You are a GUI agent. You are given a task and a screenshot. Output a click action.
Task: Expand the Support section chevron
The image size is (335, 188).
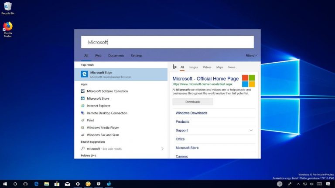251,130
